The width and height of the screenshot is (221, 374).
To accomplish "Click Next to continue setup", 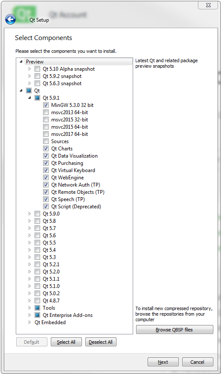I will pyautogui.click(x=163, y=362).
